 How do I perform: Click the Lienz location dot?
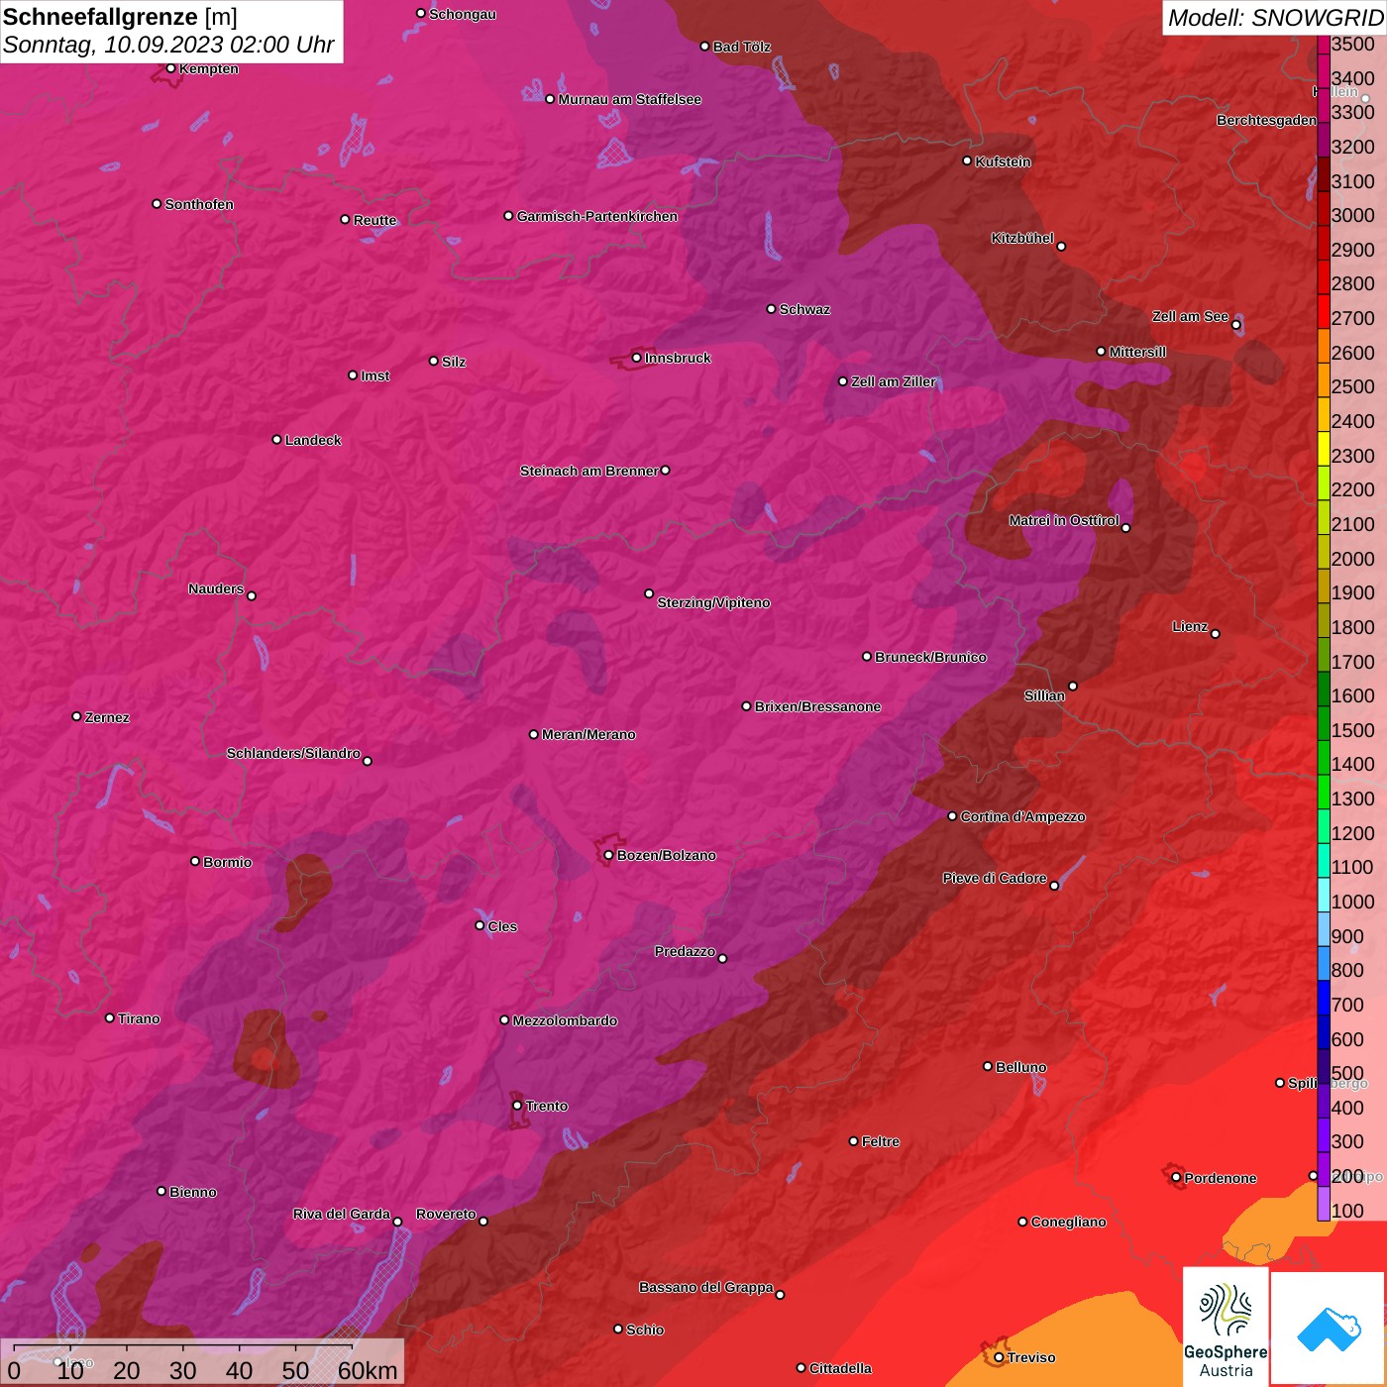[1216, 633]
